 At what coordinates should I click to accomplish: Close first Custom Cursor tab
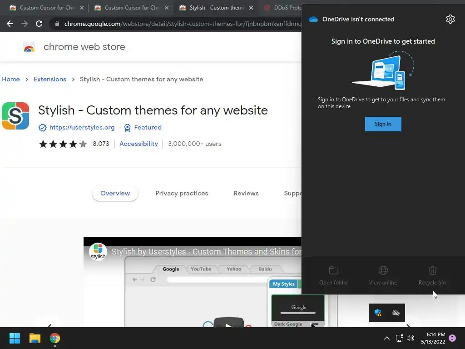(82, 8)
